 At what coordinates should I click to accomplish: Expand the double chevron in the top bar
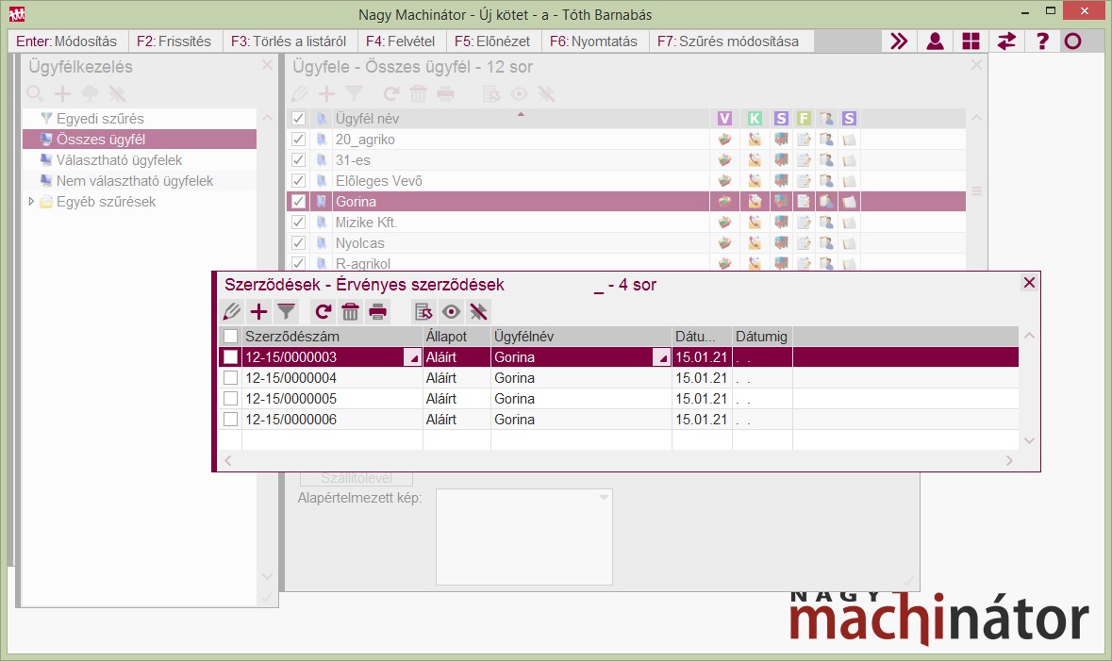point(899,41)
